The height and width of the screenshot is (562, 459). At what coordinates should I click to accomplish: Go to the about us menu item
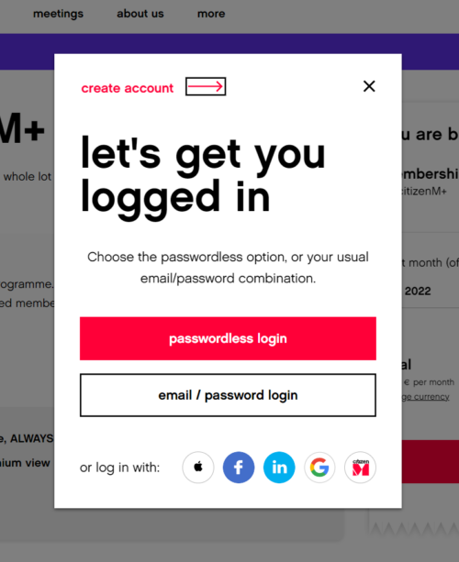pyautogui.click(x=140, y=14)
